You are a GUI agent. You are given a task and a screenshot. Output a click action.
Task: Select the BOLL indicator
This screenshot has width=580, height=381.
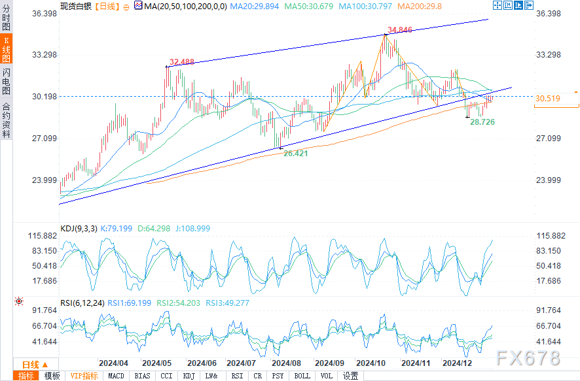click(302, 376)
